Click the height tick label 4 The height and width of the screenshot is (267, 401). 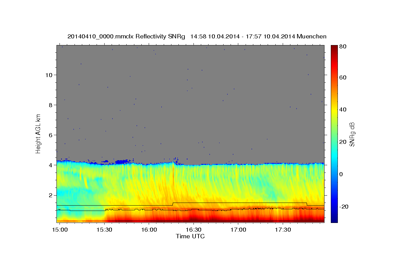click(x=51, y=165)
